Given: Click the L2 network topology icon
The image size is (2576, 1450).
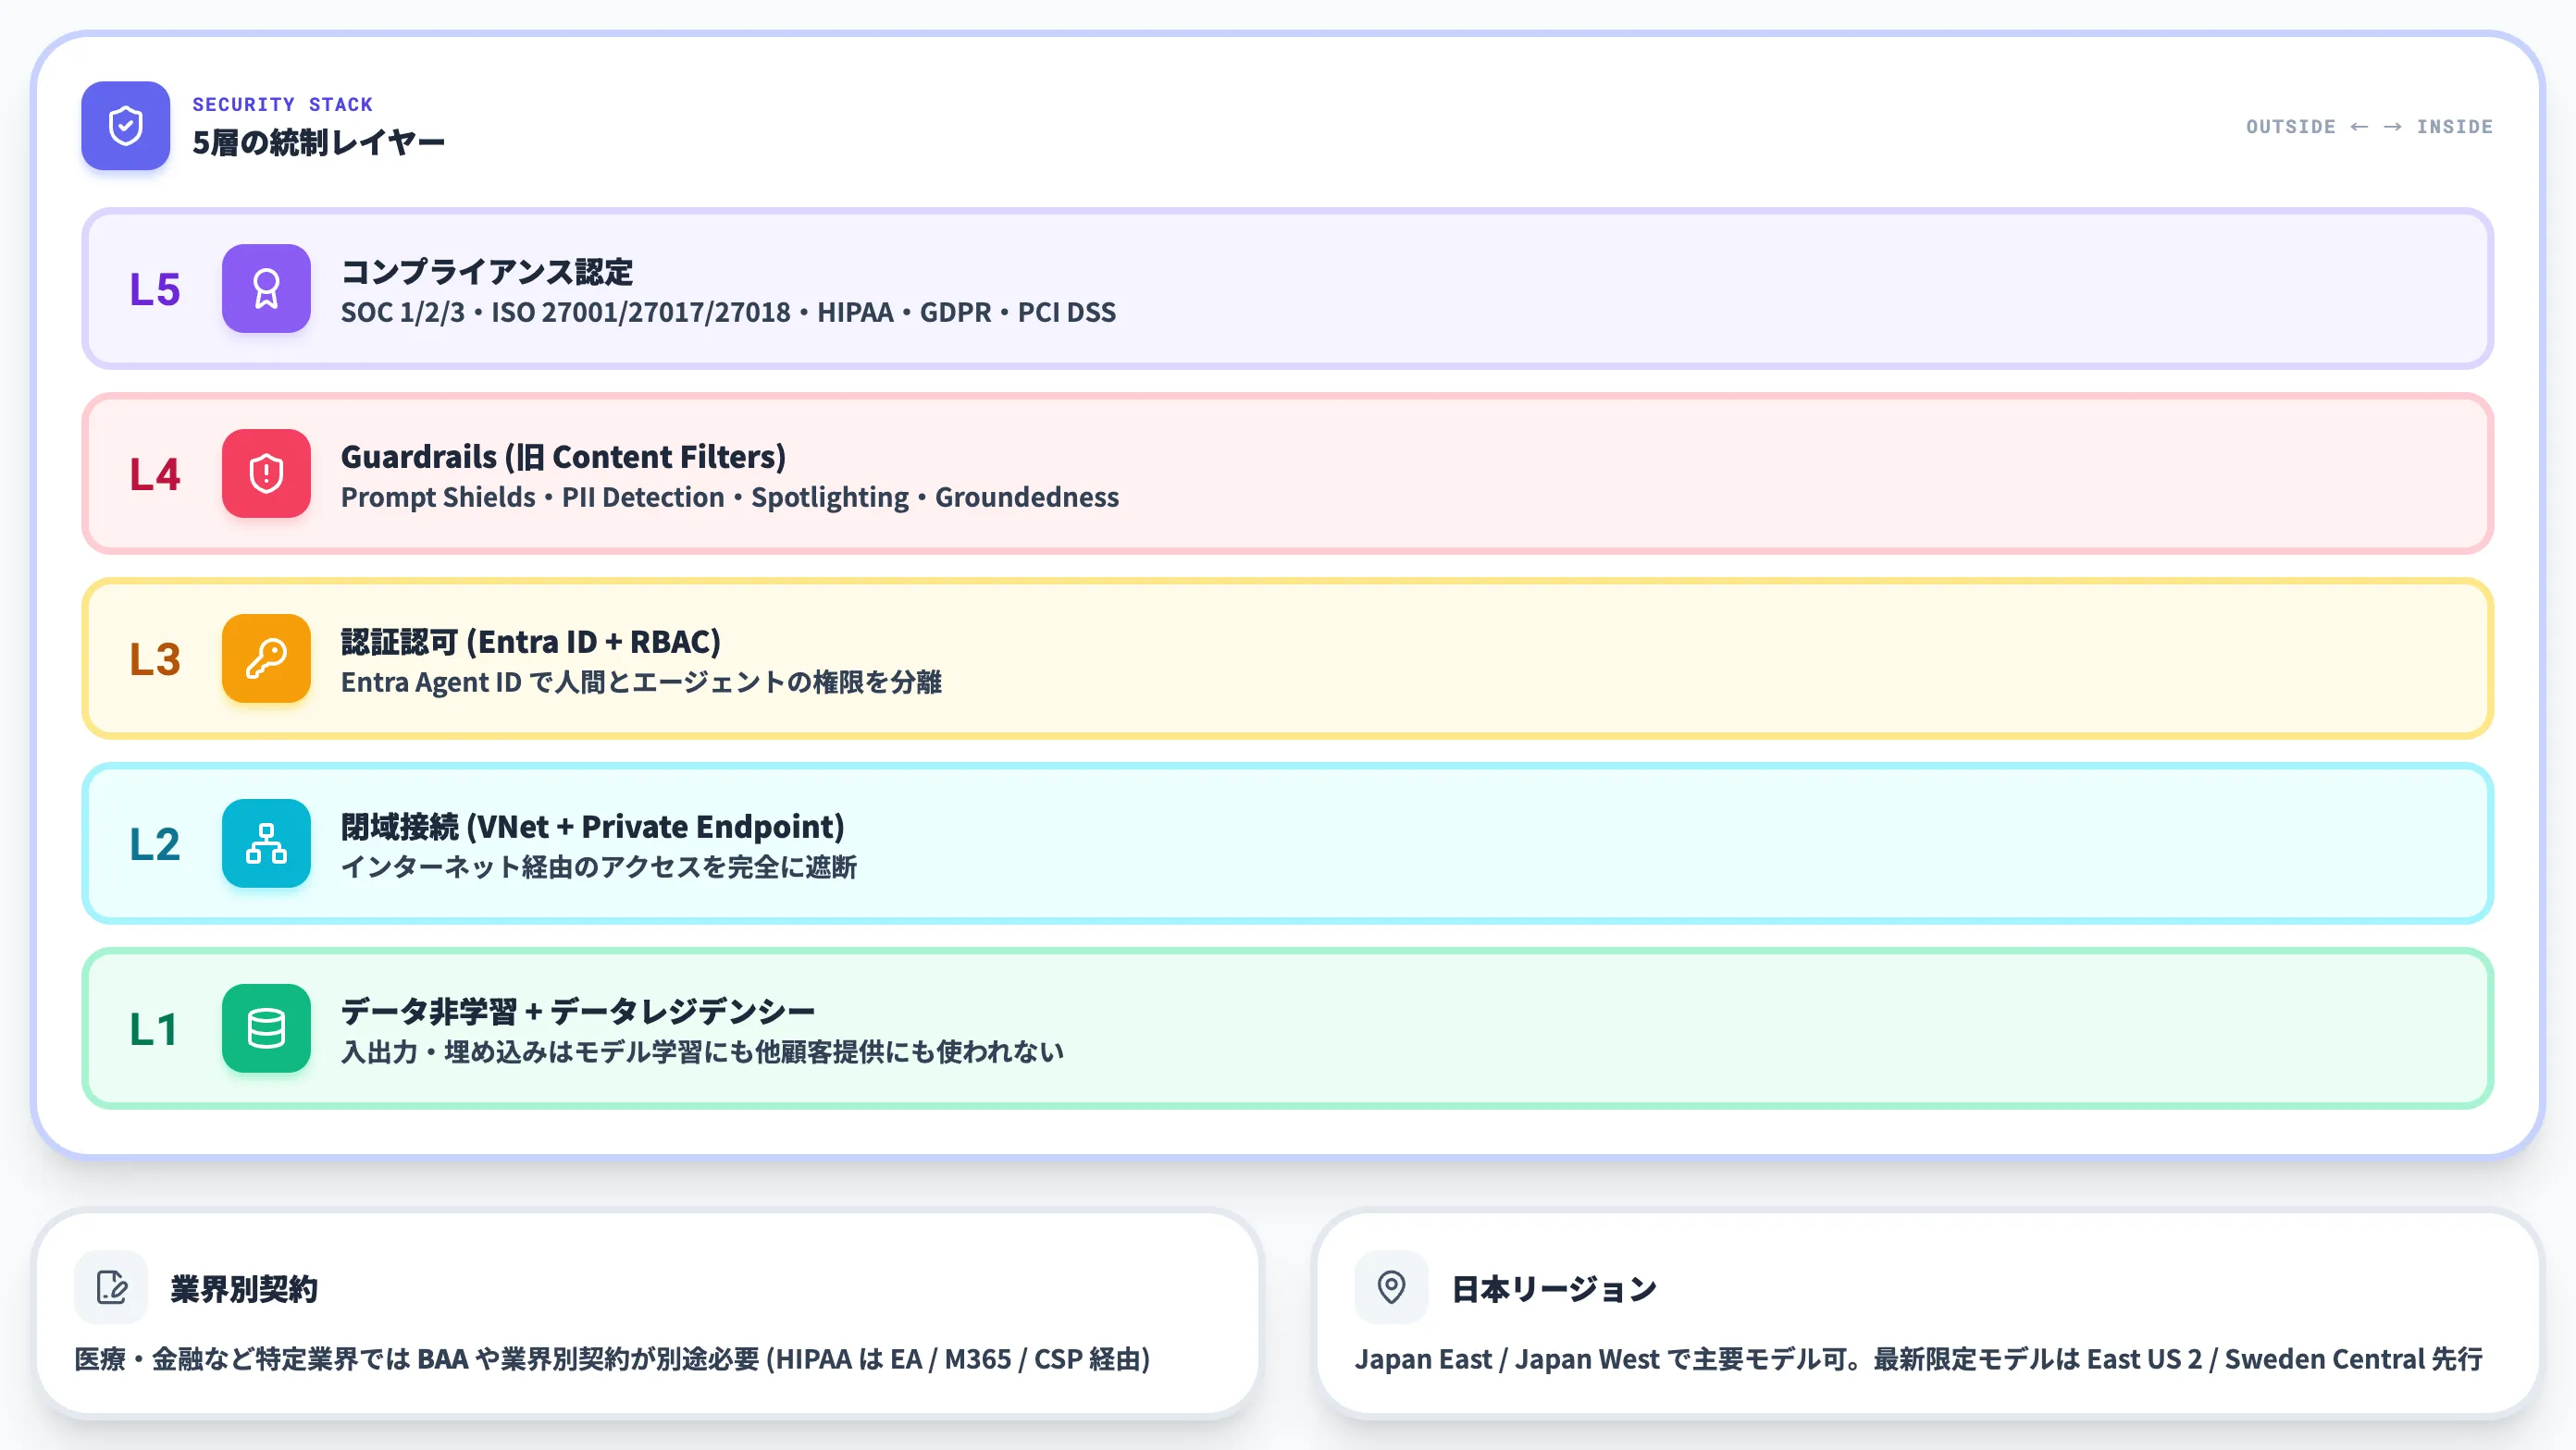Looking at the screenshot, I should point(266,843).
